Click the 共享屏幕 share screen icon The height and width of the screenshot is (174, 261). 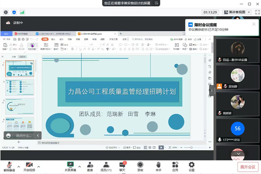(x=71, y=165)
